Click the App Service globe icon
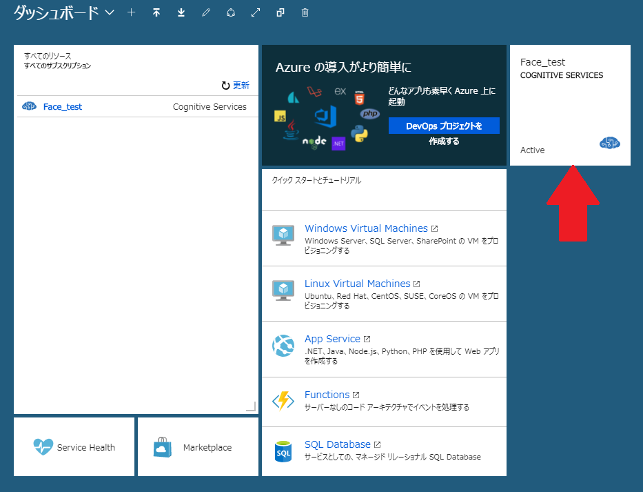Image resolution: width=643 pixels, height=492 pixels. (283, 346)
